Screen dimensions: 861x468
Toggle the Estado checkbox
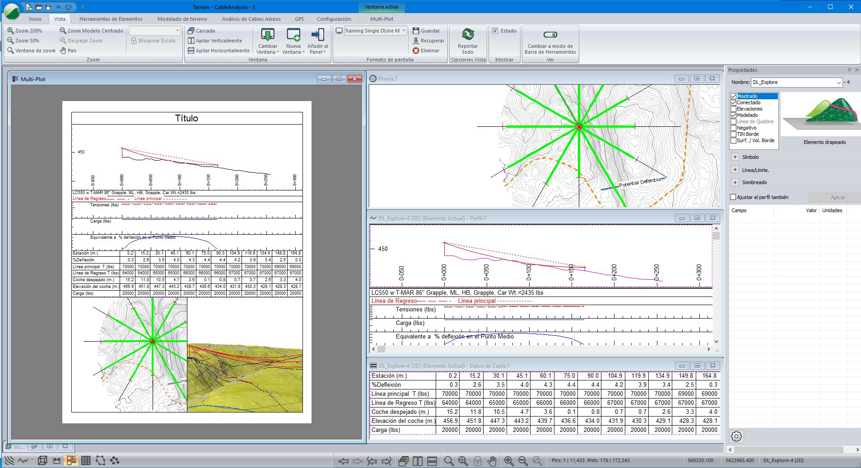(495, 31)
